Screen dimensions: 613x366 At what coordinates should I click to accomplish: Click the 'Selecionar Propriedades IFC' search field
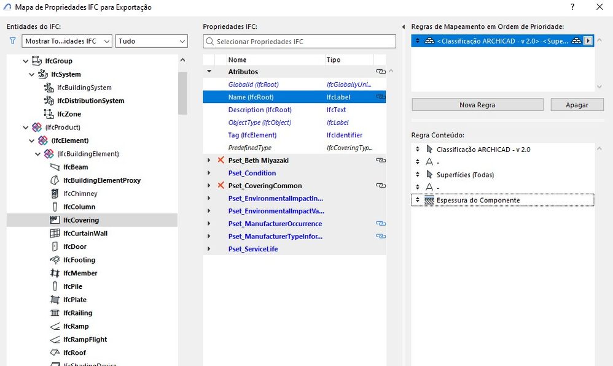(x=300, y=41)
